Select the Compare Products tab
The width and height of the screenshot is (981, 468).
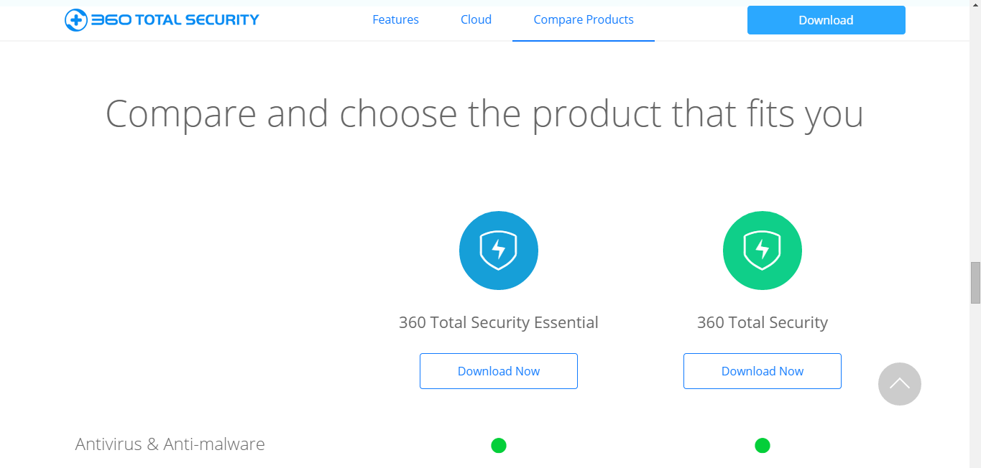583,20
